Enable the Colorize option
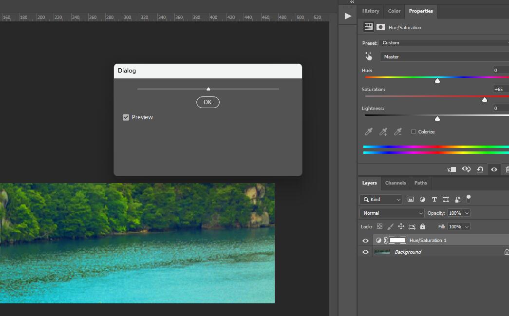This screenshot has height=316, width=509. [413, 131]
